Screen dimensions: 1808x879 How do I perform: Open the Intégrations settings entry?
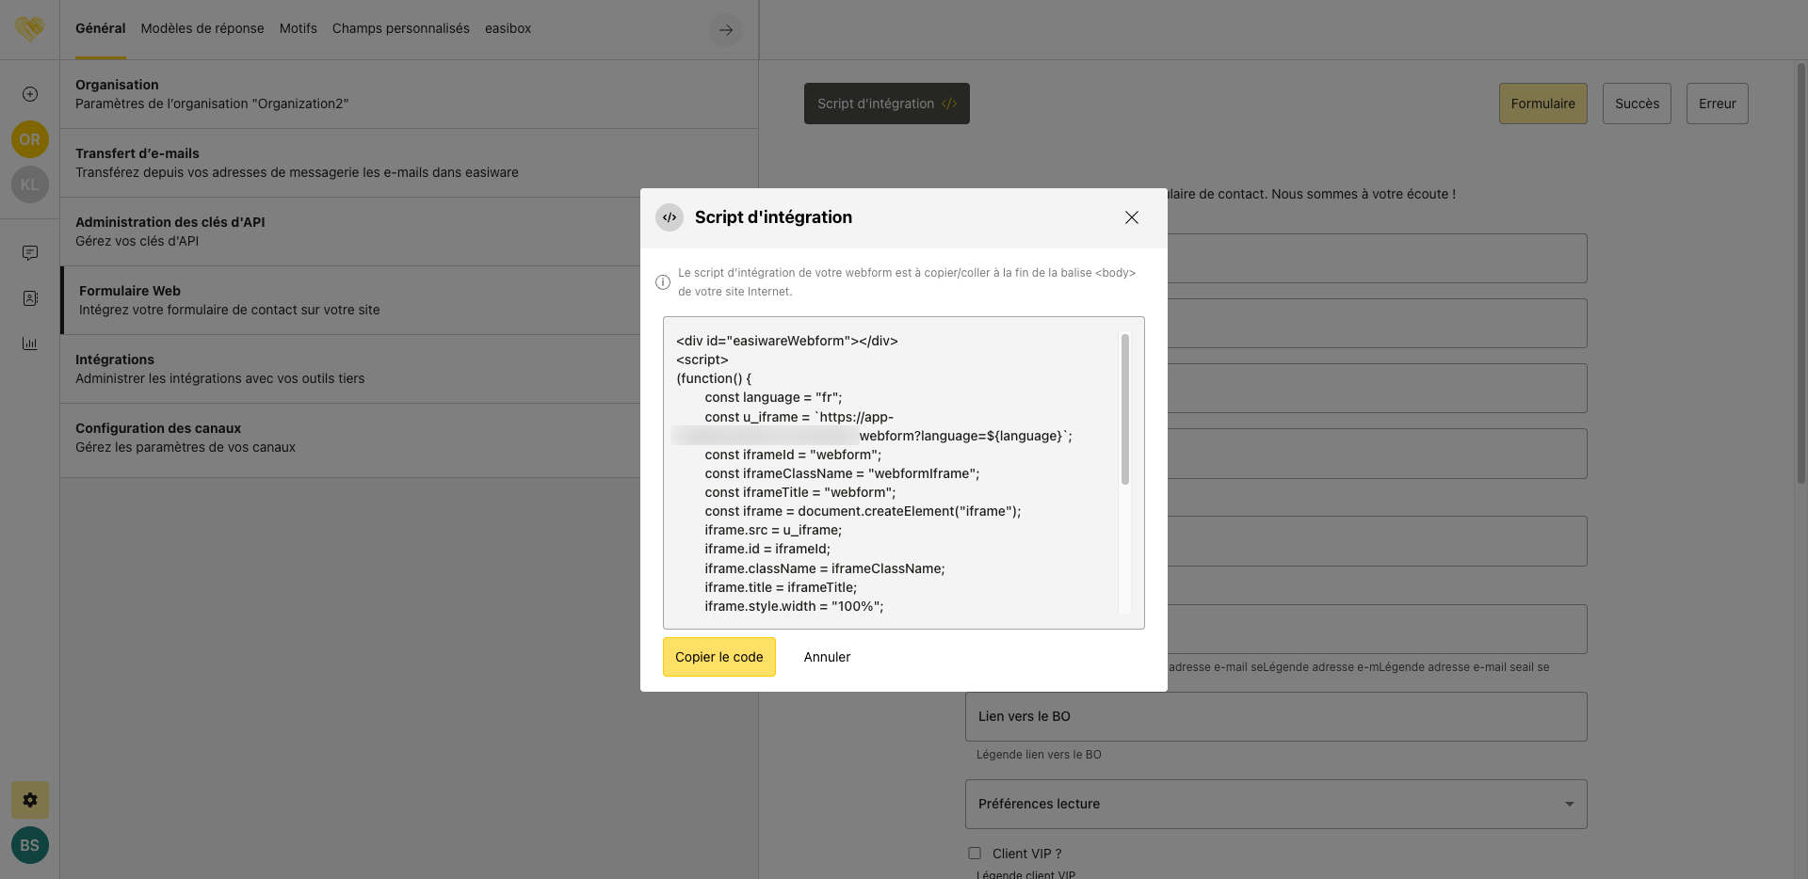pos(350,369)
